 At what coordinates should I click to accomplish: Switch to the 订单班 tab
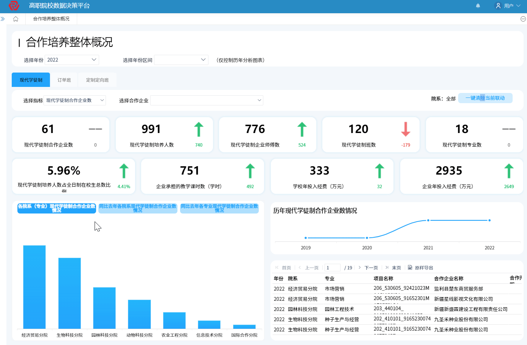coord(64,80)
